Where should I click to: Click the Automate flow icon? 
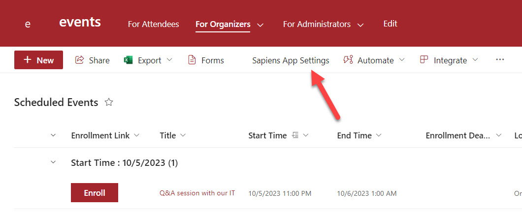348,60
